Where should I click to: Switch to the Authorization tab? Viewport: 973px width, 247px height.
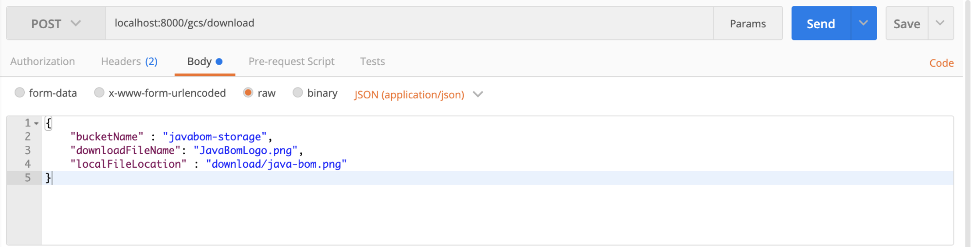(x=43, y=61)
